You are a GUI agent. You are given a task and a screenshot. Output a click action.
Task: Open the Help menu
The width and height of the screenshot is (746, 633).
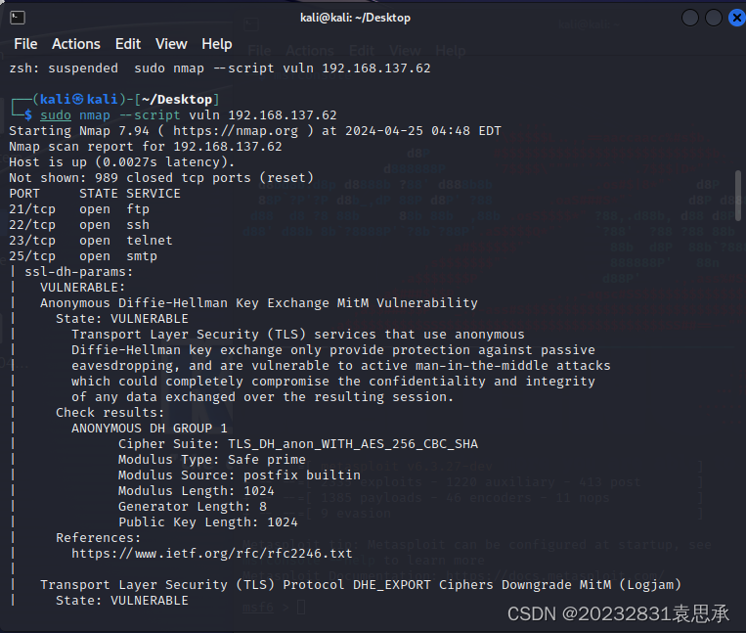(217, 44)
